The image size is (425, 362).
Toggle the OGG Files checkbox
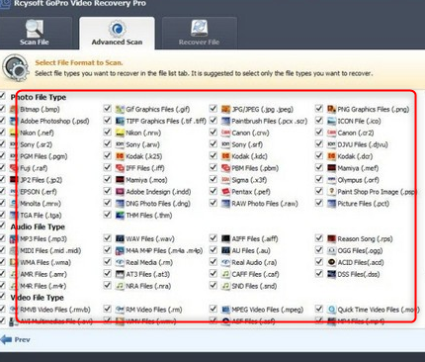pos(319,250)
